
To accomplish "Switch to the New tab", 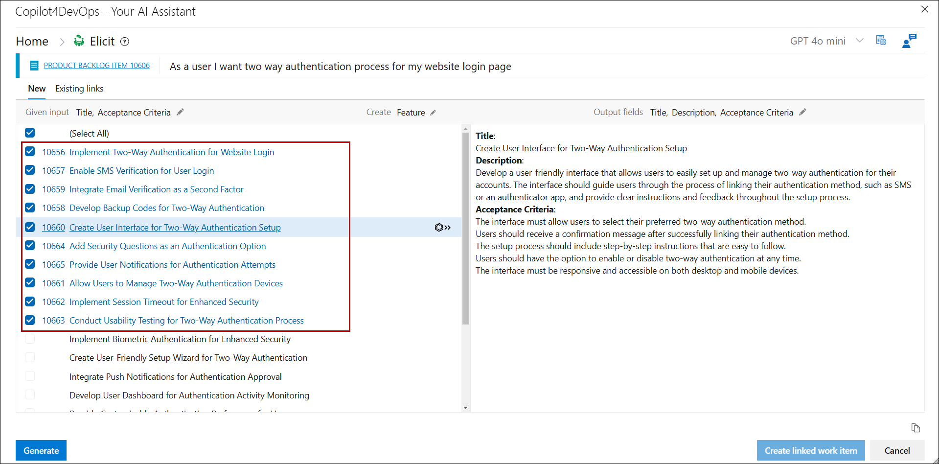I will point(37,89).
